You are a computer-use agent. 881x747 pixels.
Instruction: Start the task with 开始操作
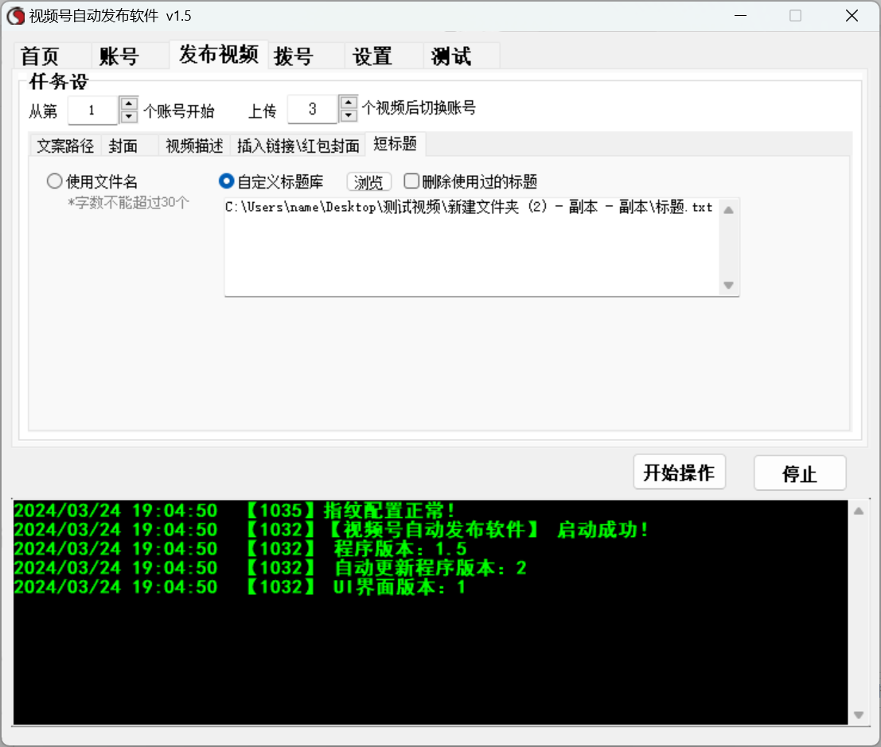(680, 473)
